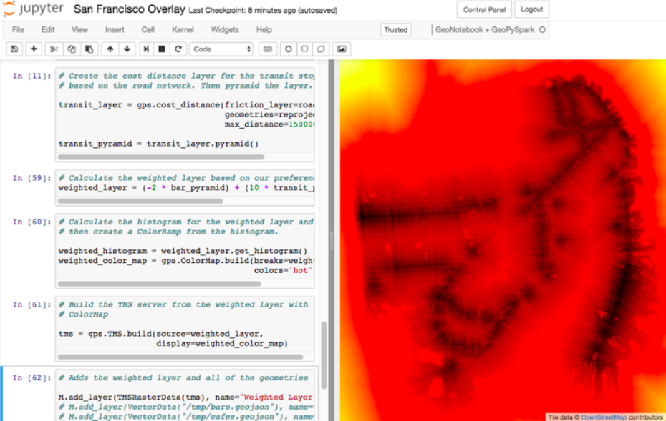Select the rectangle annotation tool
Image resolution: width=666 pixels, height=421 pixels.
[305, 49]
